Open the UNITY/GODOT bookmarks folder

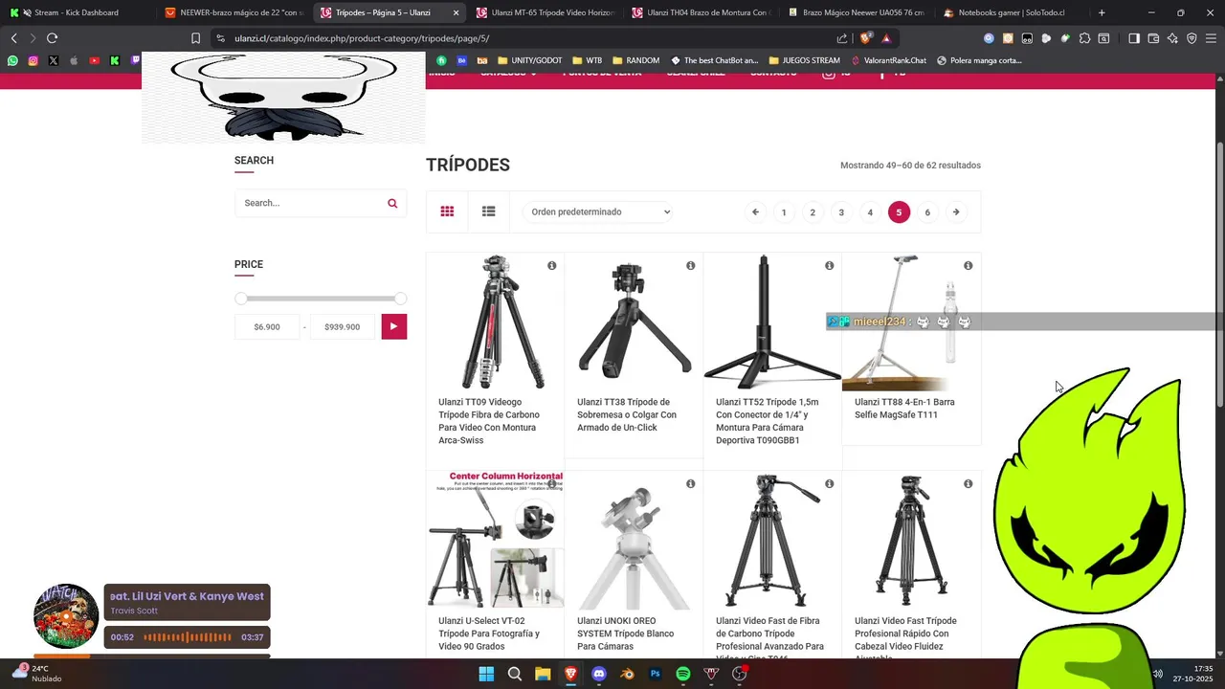tap(529, 60)
